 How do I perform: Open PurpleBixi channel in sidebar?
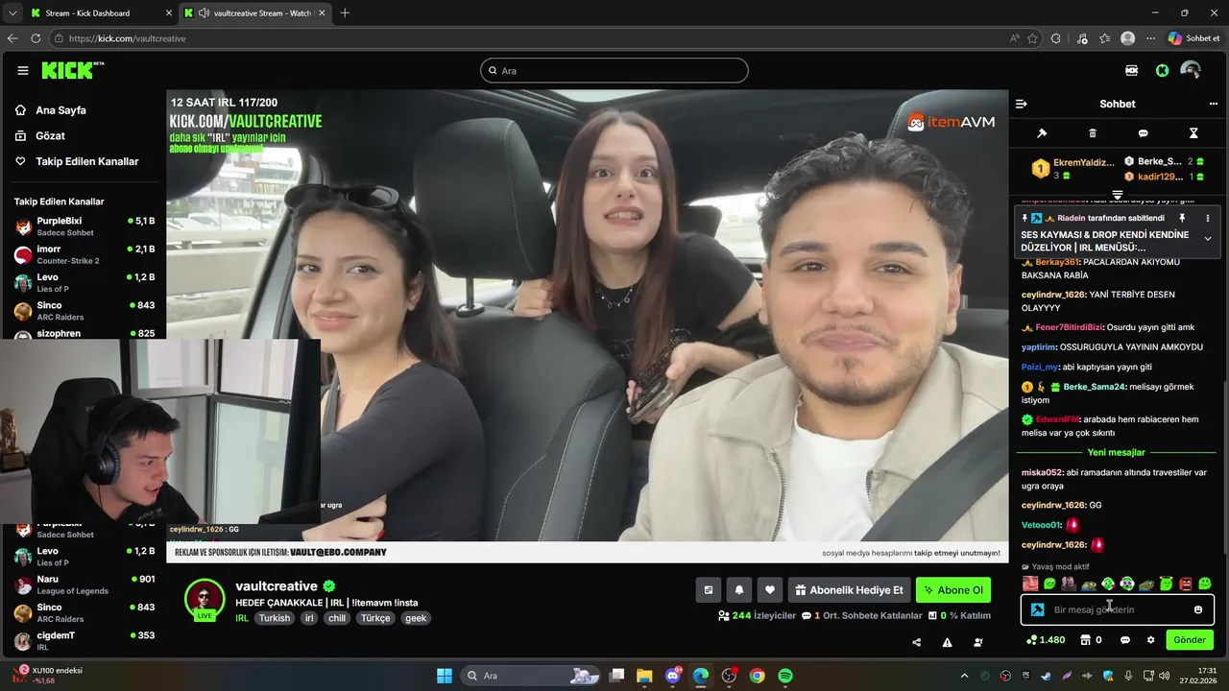click(84, 226)
